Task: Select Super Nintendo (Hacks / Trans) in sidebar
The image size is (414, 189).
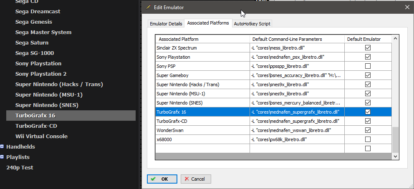Action: click(59, 84)
